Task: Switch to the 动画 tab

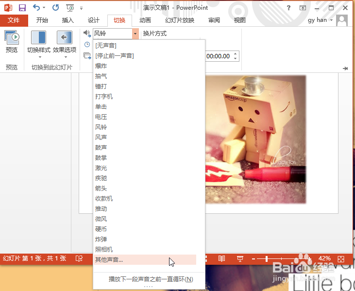Action: point(145,20)
